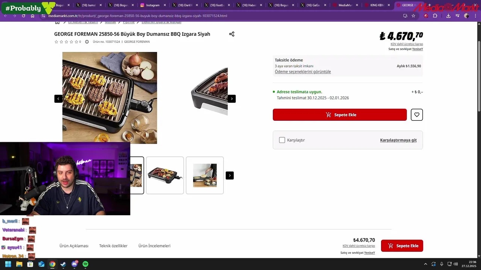Open the Ürün Açıklaması section tab

74,246
